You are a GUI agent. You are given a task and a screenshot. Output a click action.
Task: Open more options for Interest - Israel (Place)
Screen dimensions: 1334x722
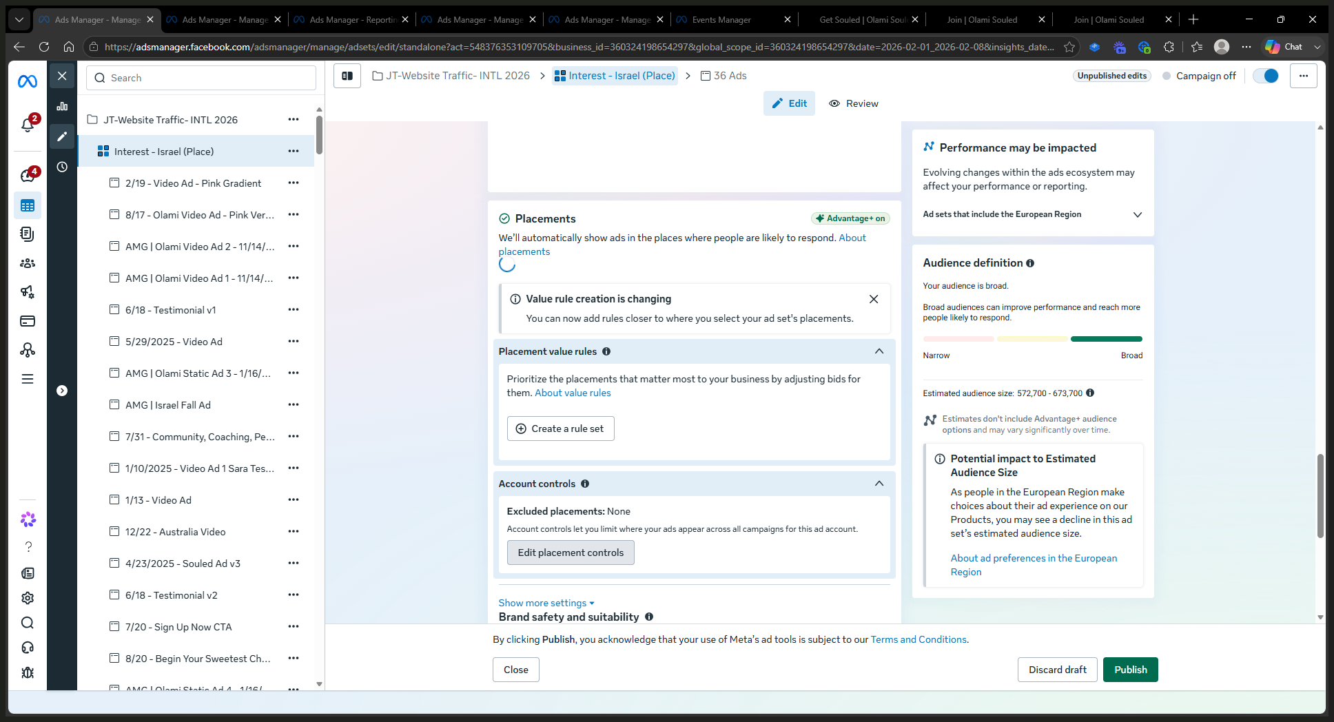click(x=294, y=152)
